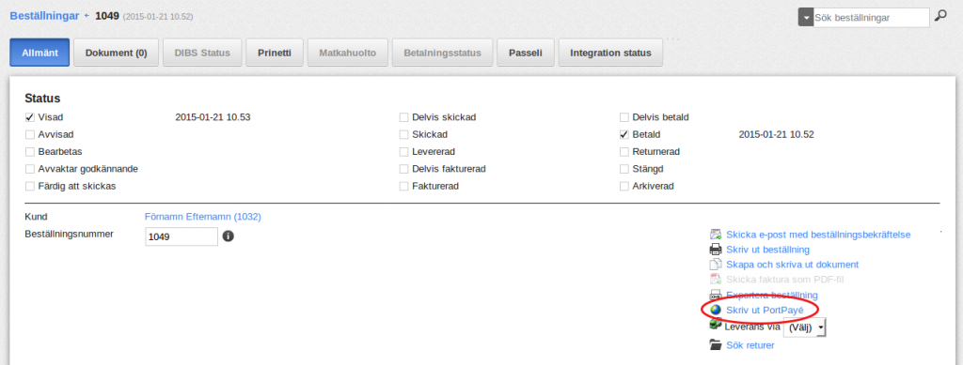Click the order confirmation email icon
This screenshot has height=365, width=963.
click(x=715, y=234)
